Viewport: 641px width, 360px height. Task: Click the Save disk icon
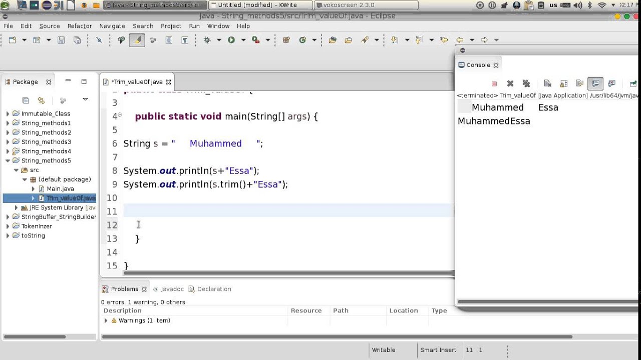point(61,40)
